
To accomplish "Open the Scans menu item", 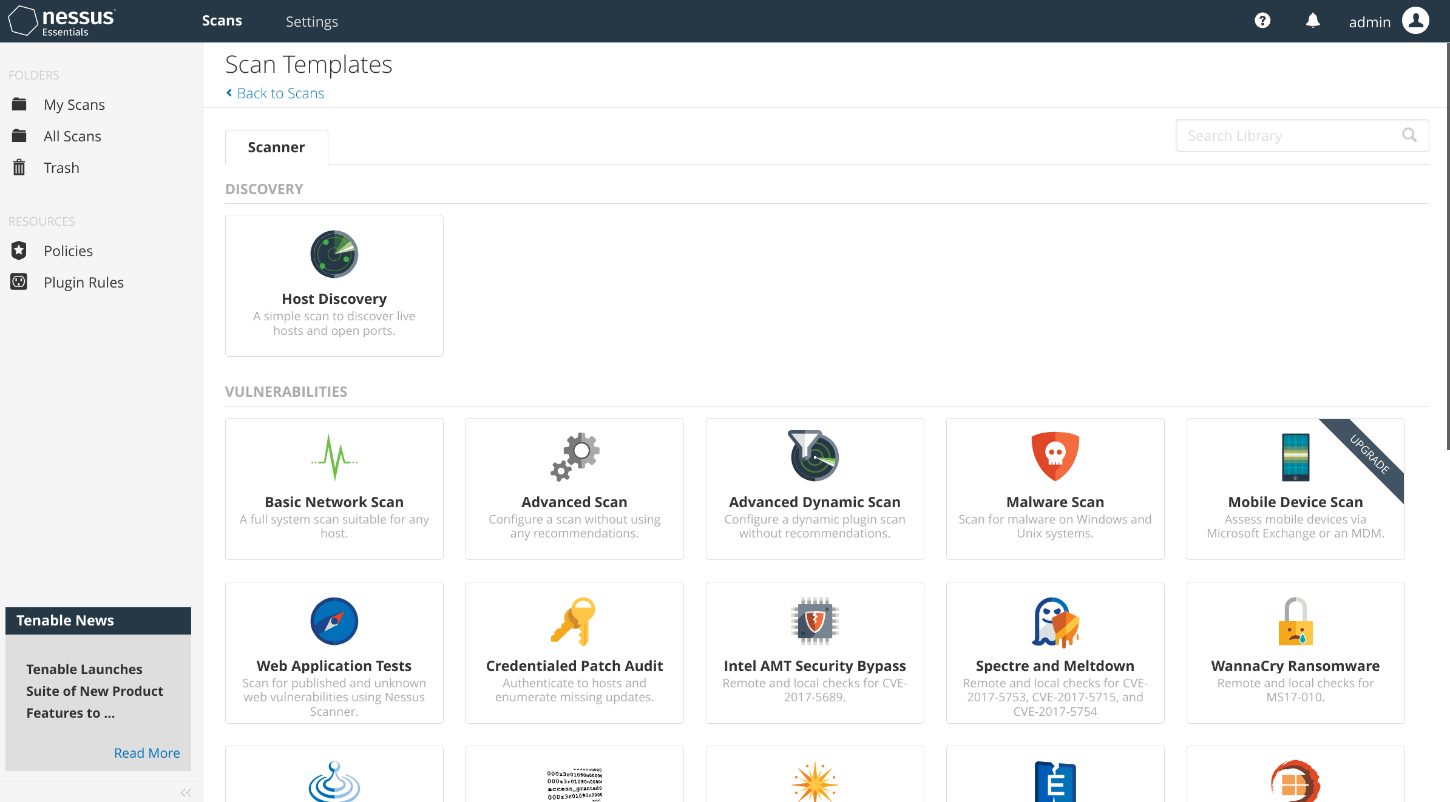I will pyautogui.click(x=220, y=21).
